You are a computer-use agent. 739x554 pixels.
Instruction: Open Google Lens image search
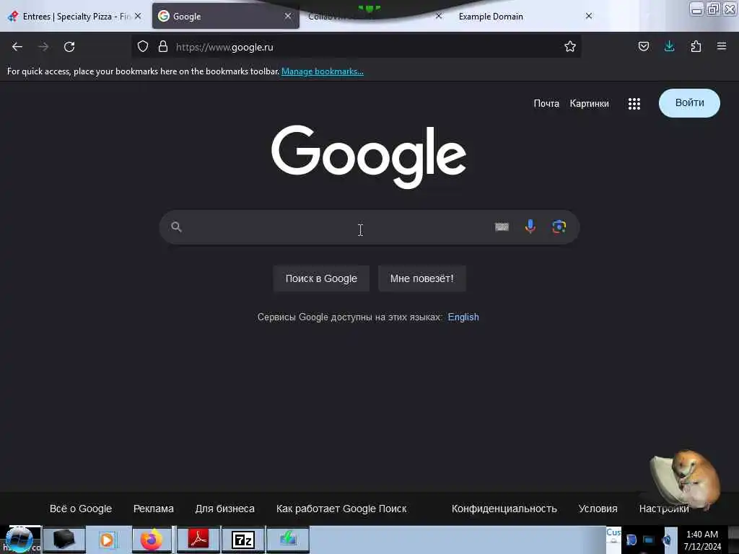(x=559, y=227)
